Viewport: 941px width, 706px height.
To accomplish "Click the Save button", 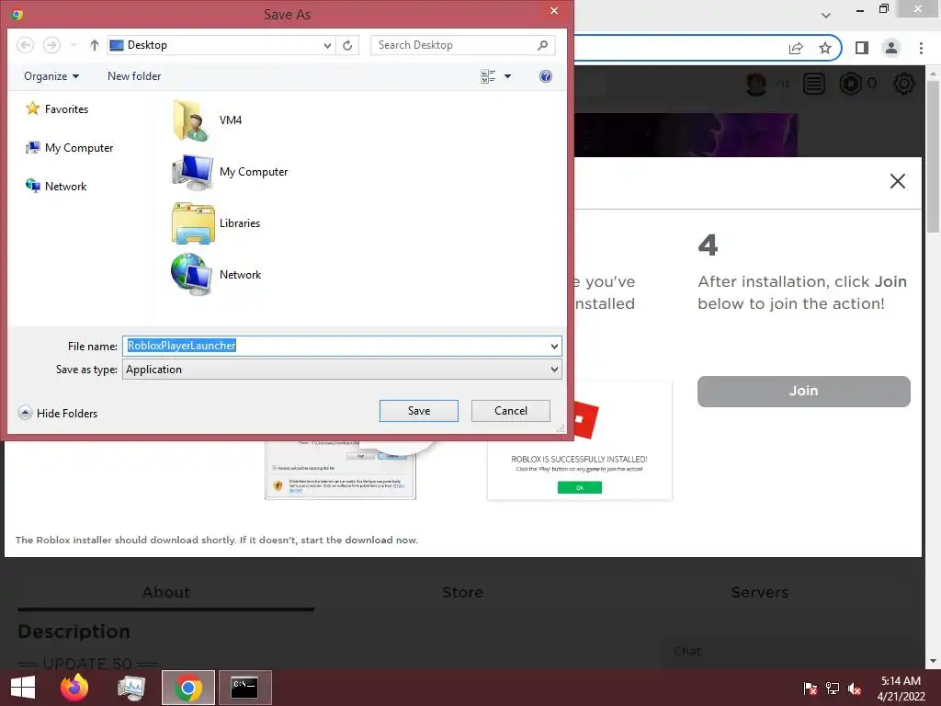I will pos(419,411).
